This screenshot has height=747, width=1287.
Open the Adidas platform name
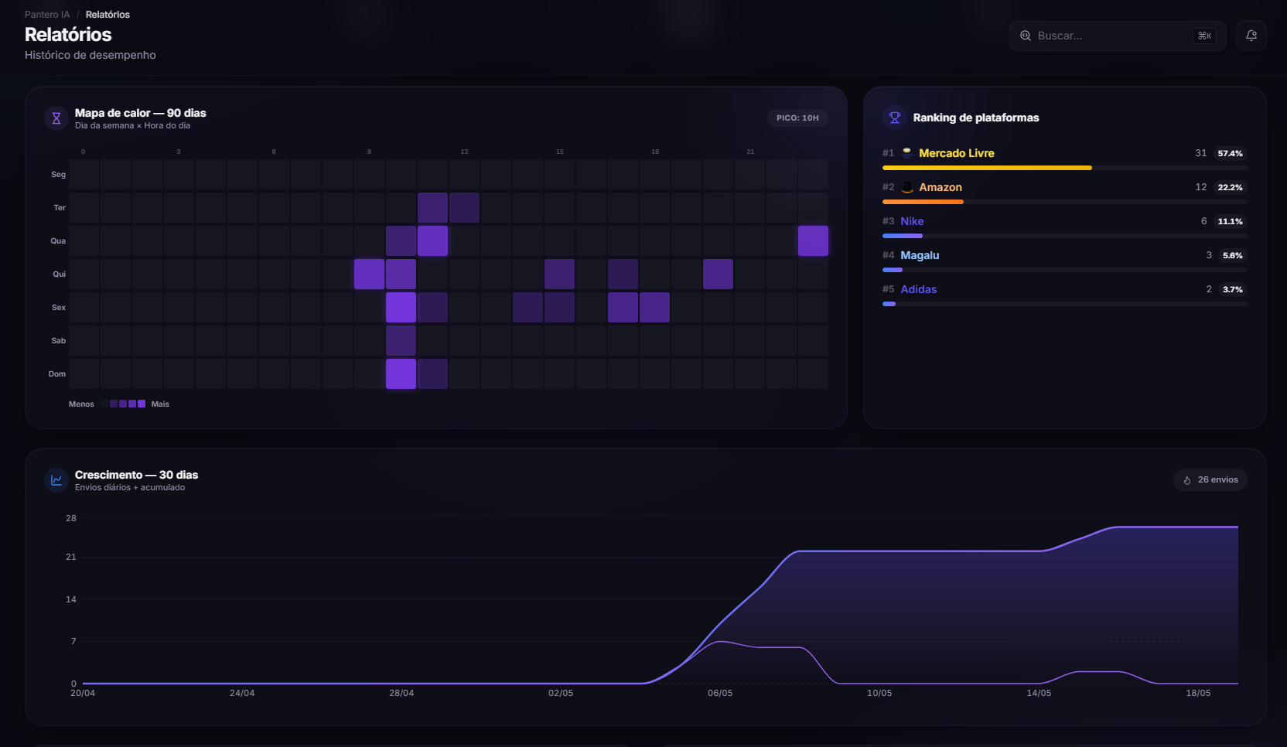click(918, 289)
